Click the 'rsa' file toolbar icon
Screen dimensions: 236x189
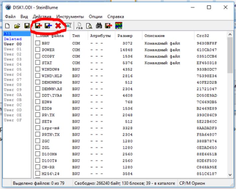79,26
